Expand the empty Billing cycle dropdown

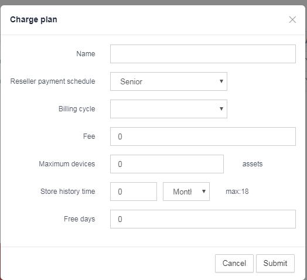[x=169, y=109]
